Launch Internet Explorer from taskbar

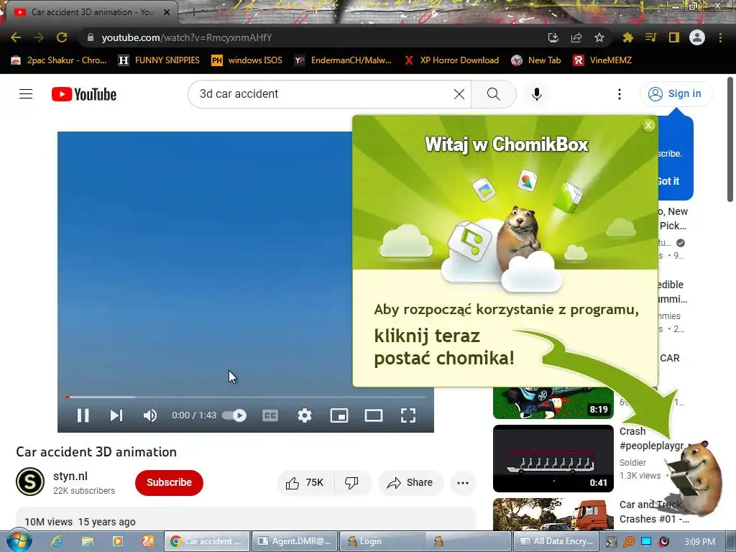[x=57, y=541]
